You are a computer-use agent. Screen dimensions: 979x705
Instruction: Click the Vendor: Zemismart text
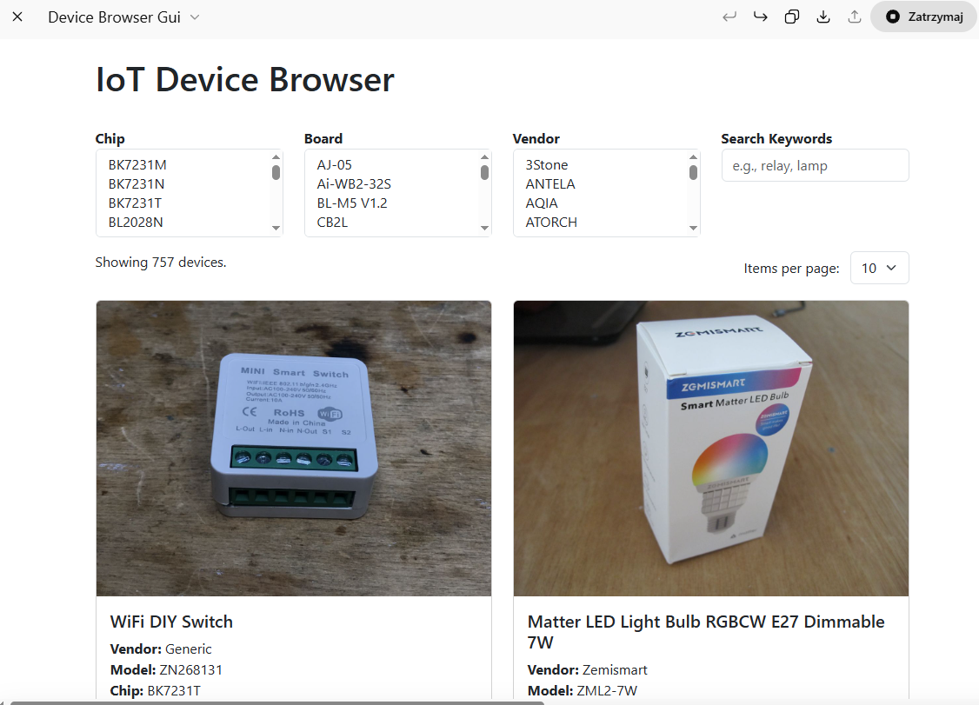(587, 670)
